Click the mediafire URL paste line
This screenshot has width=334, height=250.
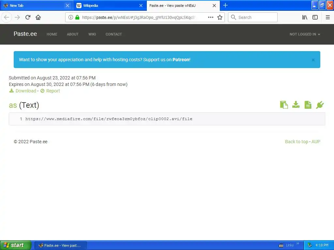click(x=109, y=119)
